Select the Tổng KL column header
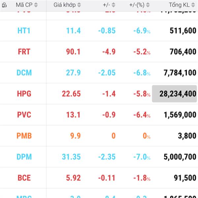Screen dimensions: 198x198 (x=179, y=5)
